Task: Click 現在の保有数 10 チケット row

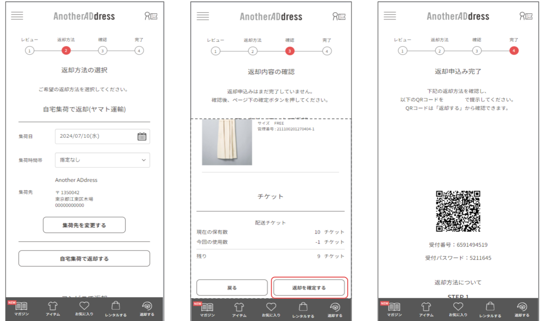Action: [271, 232]
